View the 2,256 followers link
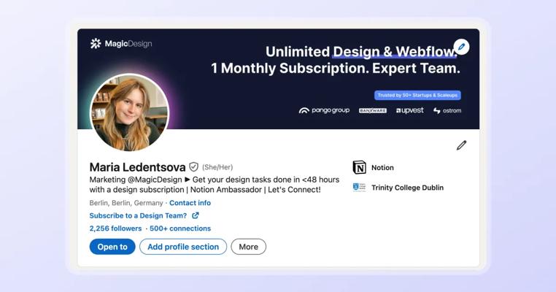Screen dimensions: 556x292 point(115,228)
